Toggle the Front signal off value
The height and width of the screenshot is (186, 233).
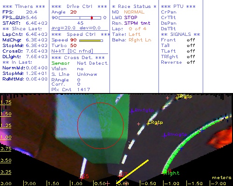click(x=191, y=40)
